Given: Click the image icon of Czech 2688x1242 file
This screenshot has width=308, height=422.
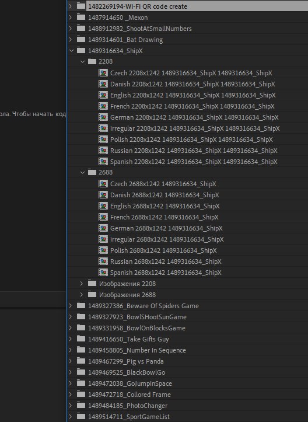Looking at the screenshot, I should tap(103, 183).
